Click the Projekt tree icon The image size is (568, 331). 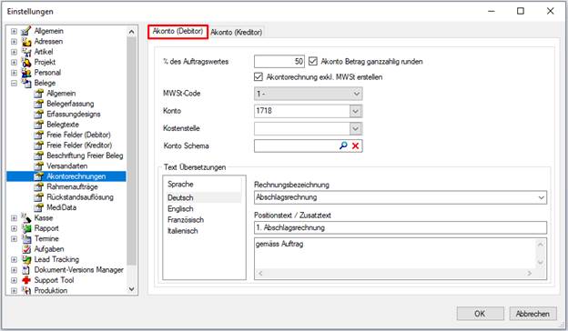coord(26,62)
